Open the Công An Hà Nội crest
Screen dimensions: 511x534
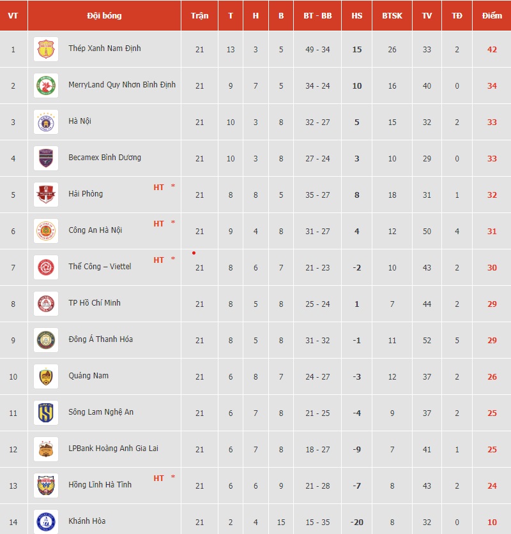(x=46, y=231)
